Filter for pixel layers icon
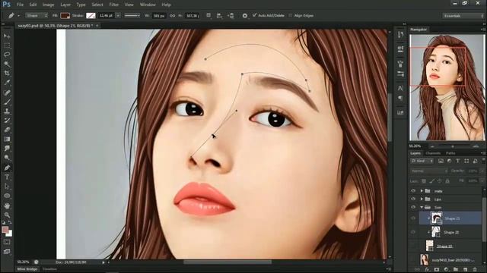 [x=441, y=161]
